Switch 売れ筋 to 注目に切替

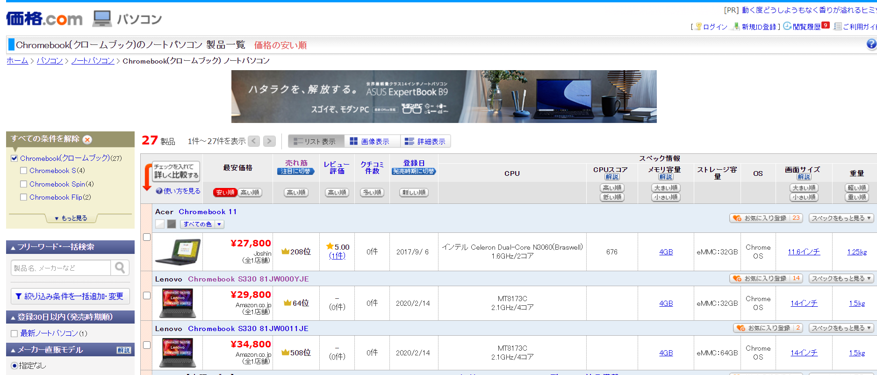pyautogui.click(x=296, y=172)
